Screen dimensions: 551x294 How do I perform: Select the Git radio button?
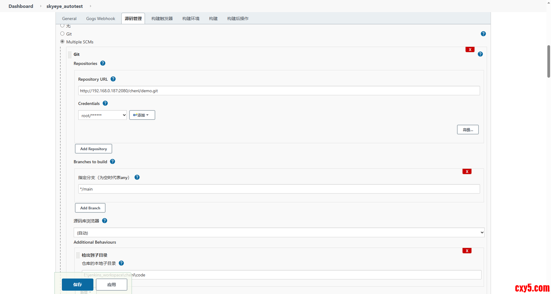[x=62, y=34]
